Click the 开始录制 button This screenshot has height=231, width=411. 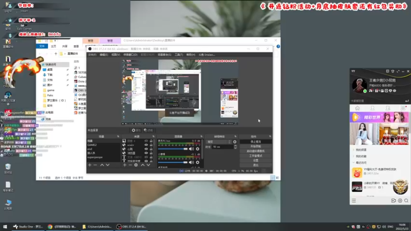point(256,146)
